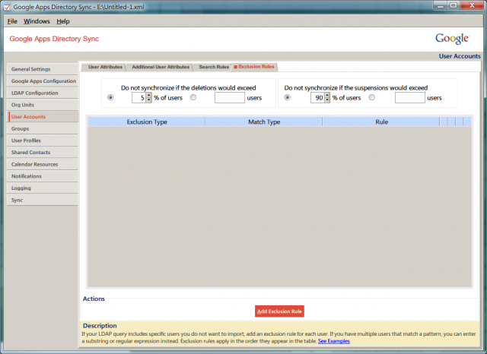This screenshot has width=487, height=354.
Task: Open the File menu
Action: click(x=12, y=21)
